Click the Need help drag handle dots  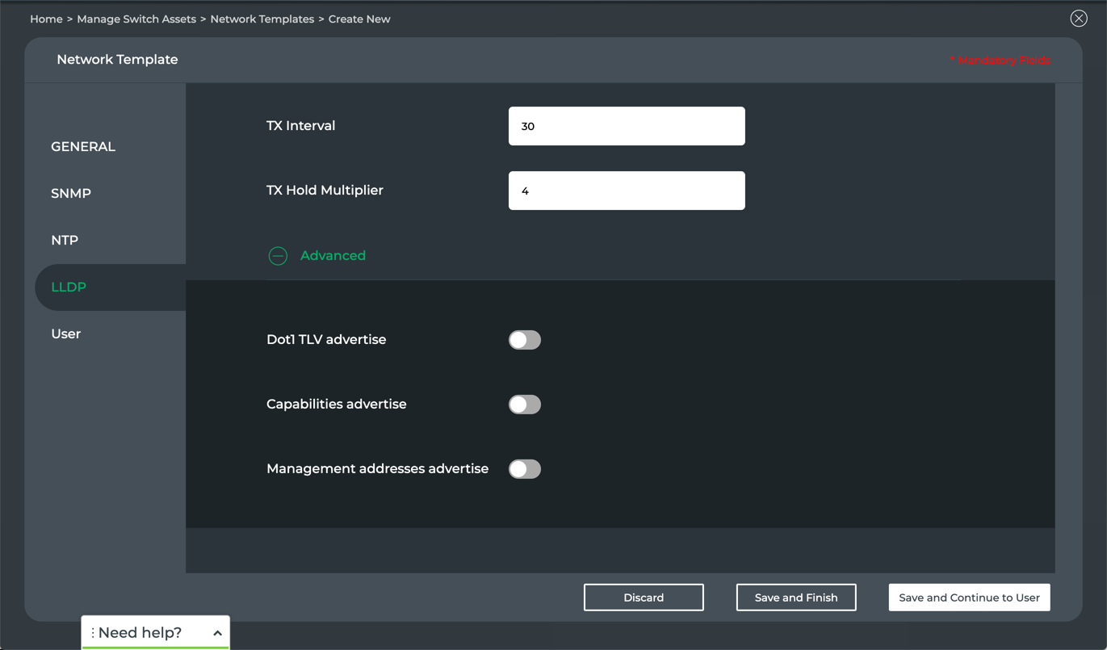pyautogui.click(x=93, y=633)
